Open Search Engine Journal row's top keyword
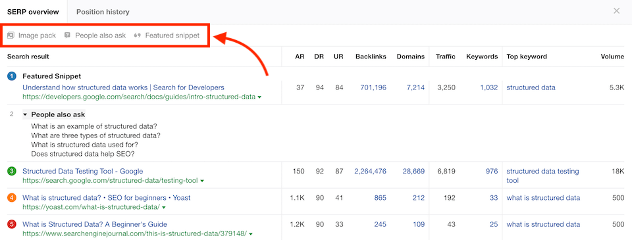 tap(543, 224)
